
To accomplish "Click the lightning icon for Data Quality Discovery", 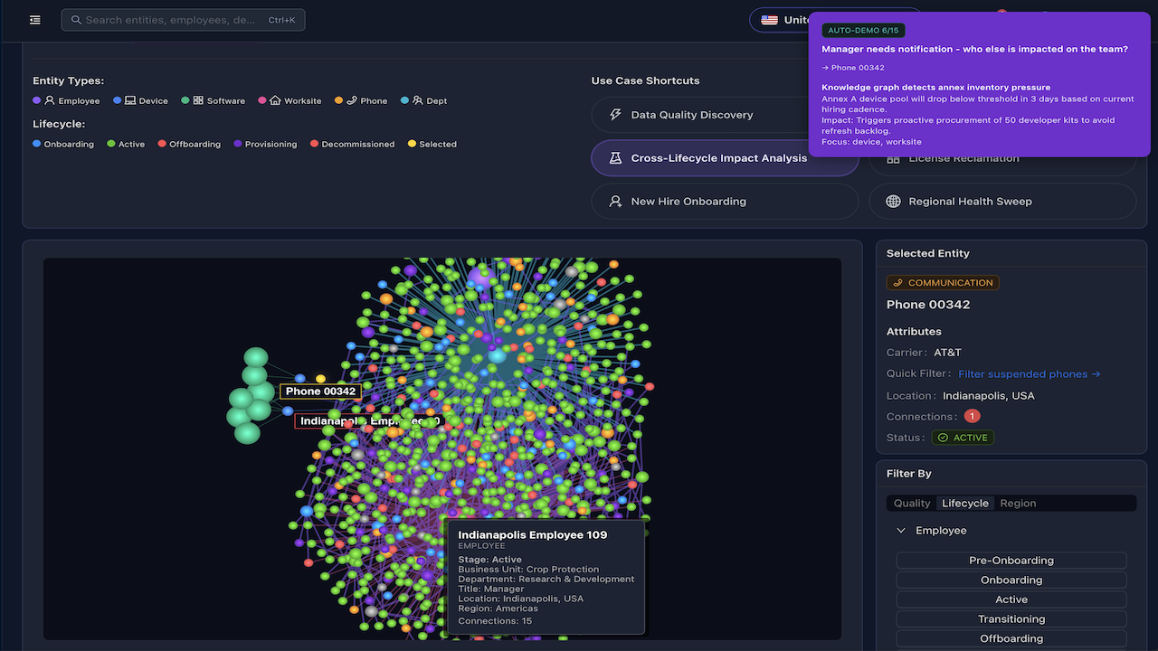I will [616, 115].
